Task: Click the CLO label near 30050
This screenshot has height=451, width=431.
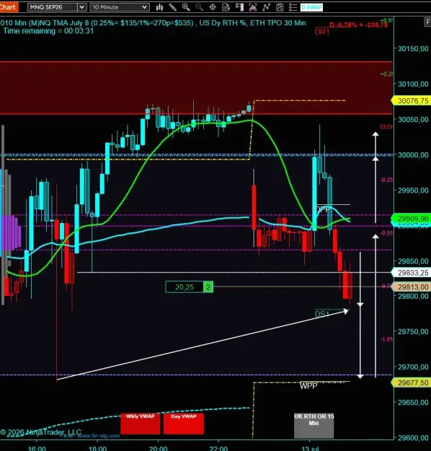Action: point(386,127)
